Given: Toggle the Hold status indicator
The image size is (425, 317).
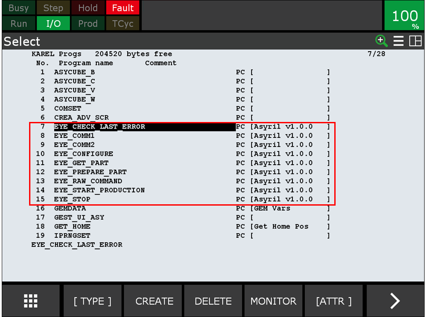Looking at the screenshot, I should pos(88,8).
